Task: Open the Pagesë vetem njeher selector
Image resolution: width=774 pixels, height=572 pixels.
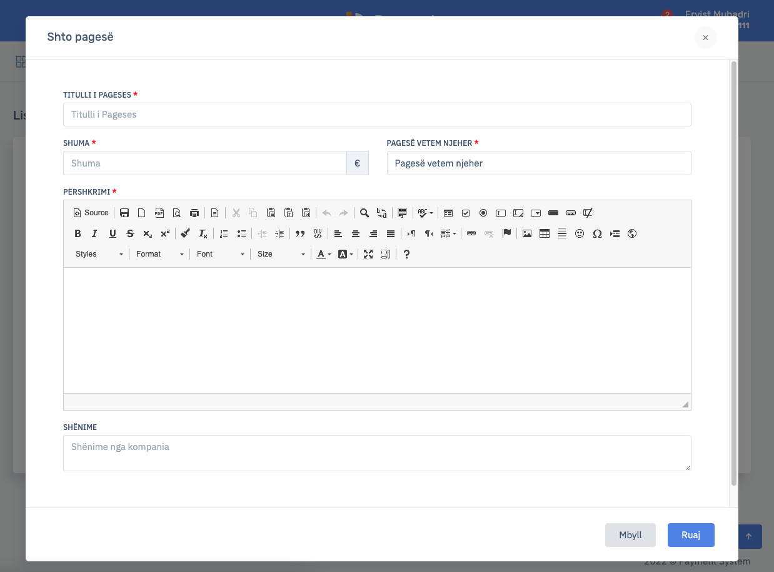Action: click(x=539, y=163)
